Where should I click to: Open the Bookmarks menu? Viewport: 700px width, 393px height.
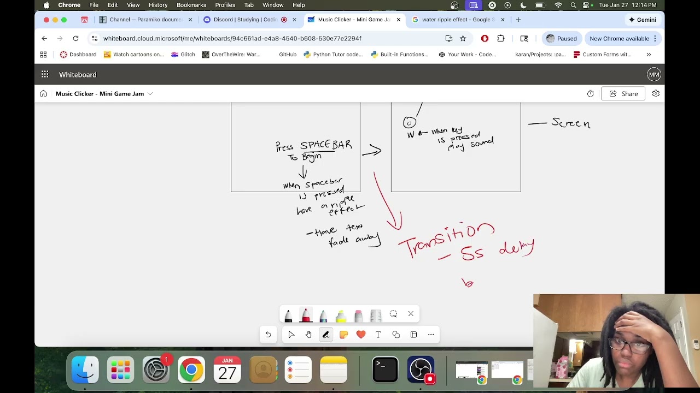(x=191, y=5)
